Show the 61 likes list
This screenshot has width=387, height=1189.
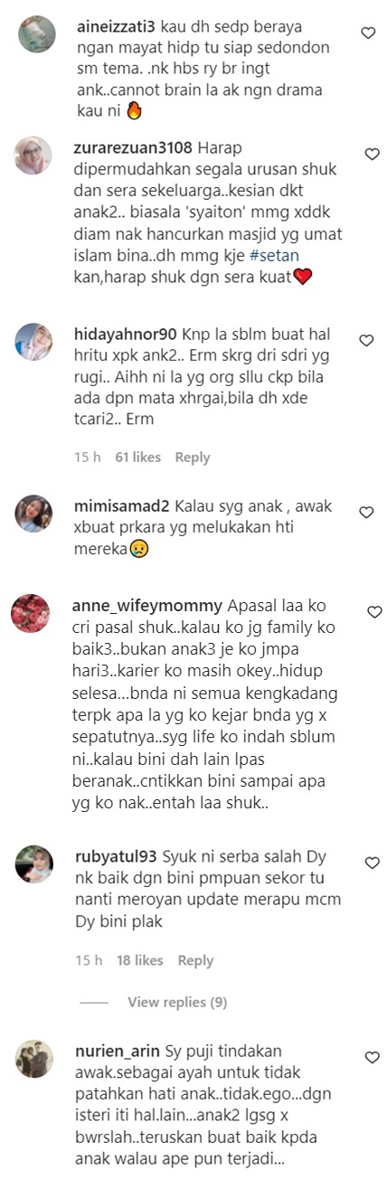coord(137,458)
